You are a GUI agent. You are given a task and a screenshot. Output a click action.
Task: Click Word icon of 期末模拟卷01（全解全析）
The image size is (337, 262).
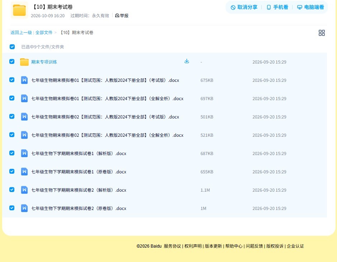[24, 98]
